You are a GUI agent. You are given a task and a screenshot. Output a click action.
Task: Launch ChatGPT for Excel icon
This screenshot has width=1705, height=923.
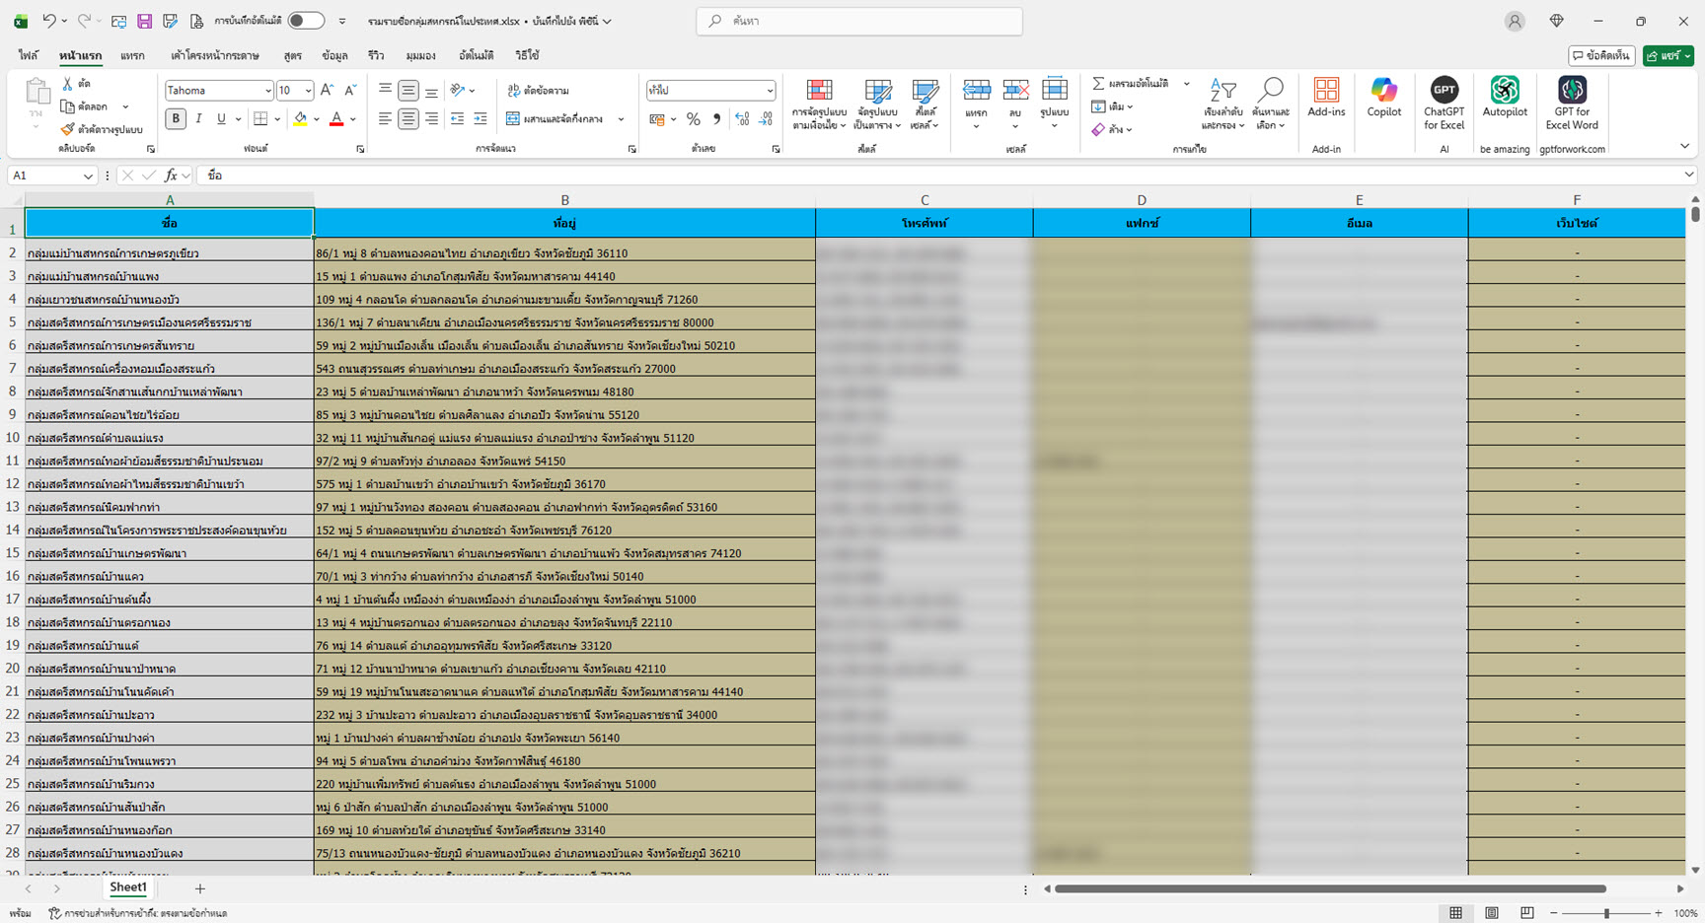pos(1444,98)
